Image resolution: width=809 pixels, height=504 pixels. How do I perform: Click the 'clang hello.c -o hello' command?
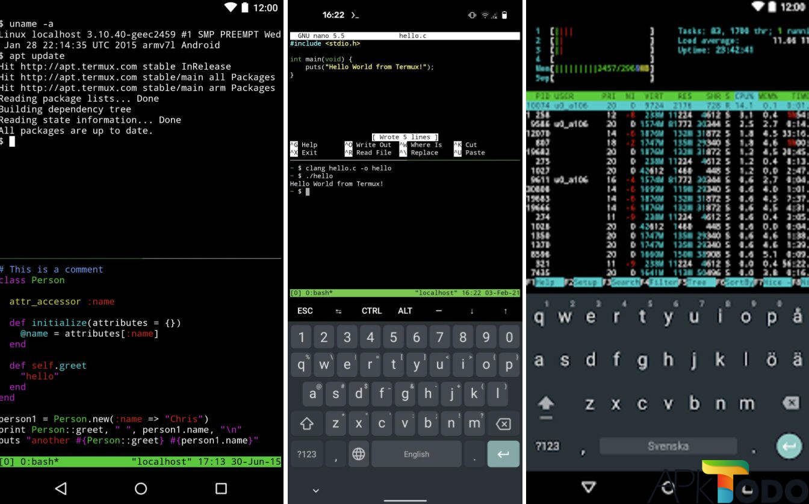point(349,168)
